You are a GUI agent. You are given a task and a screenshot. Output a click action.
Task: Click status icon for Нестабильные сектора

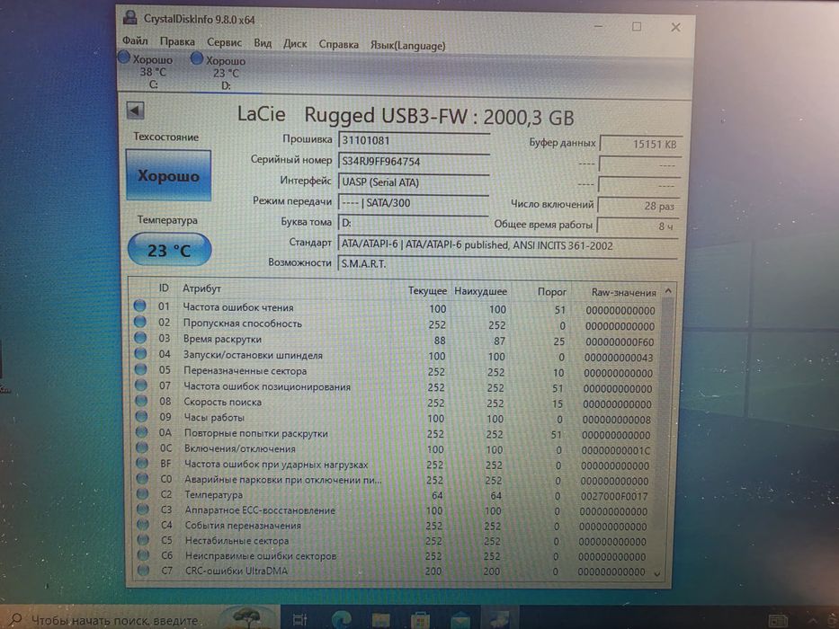[x=143, y=540]
